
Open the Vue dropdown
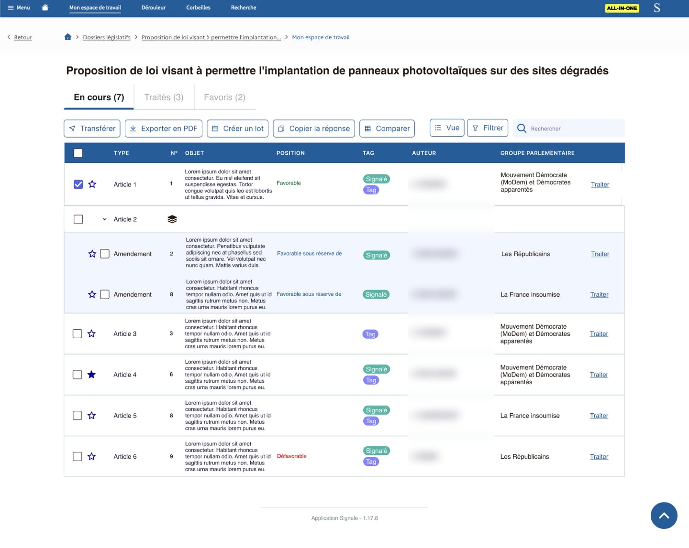pyautogui.click(x=447, y=128)
